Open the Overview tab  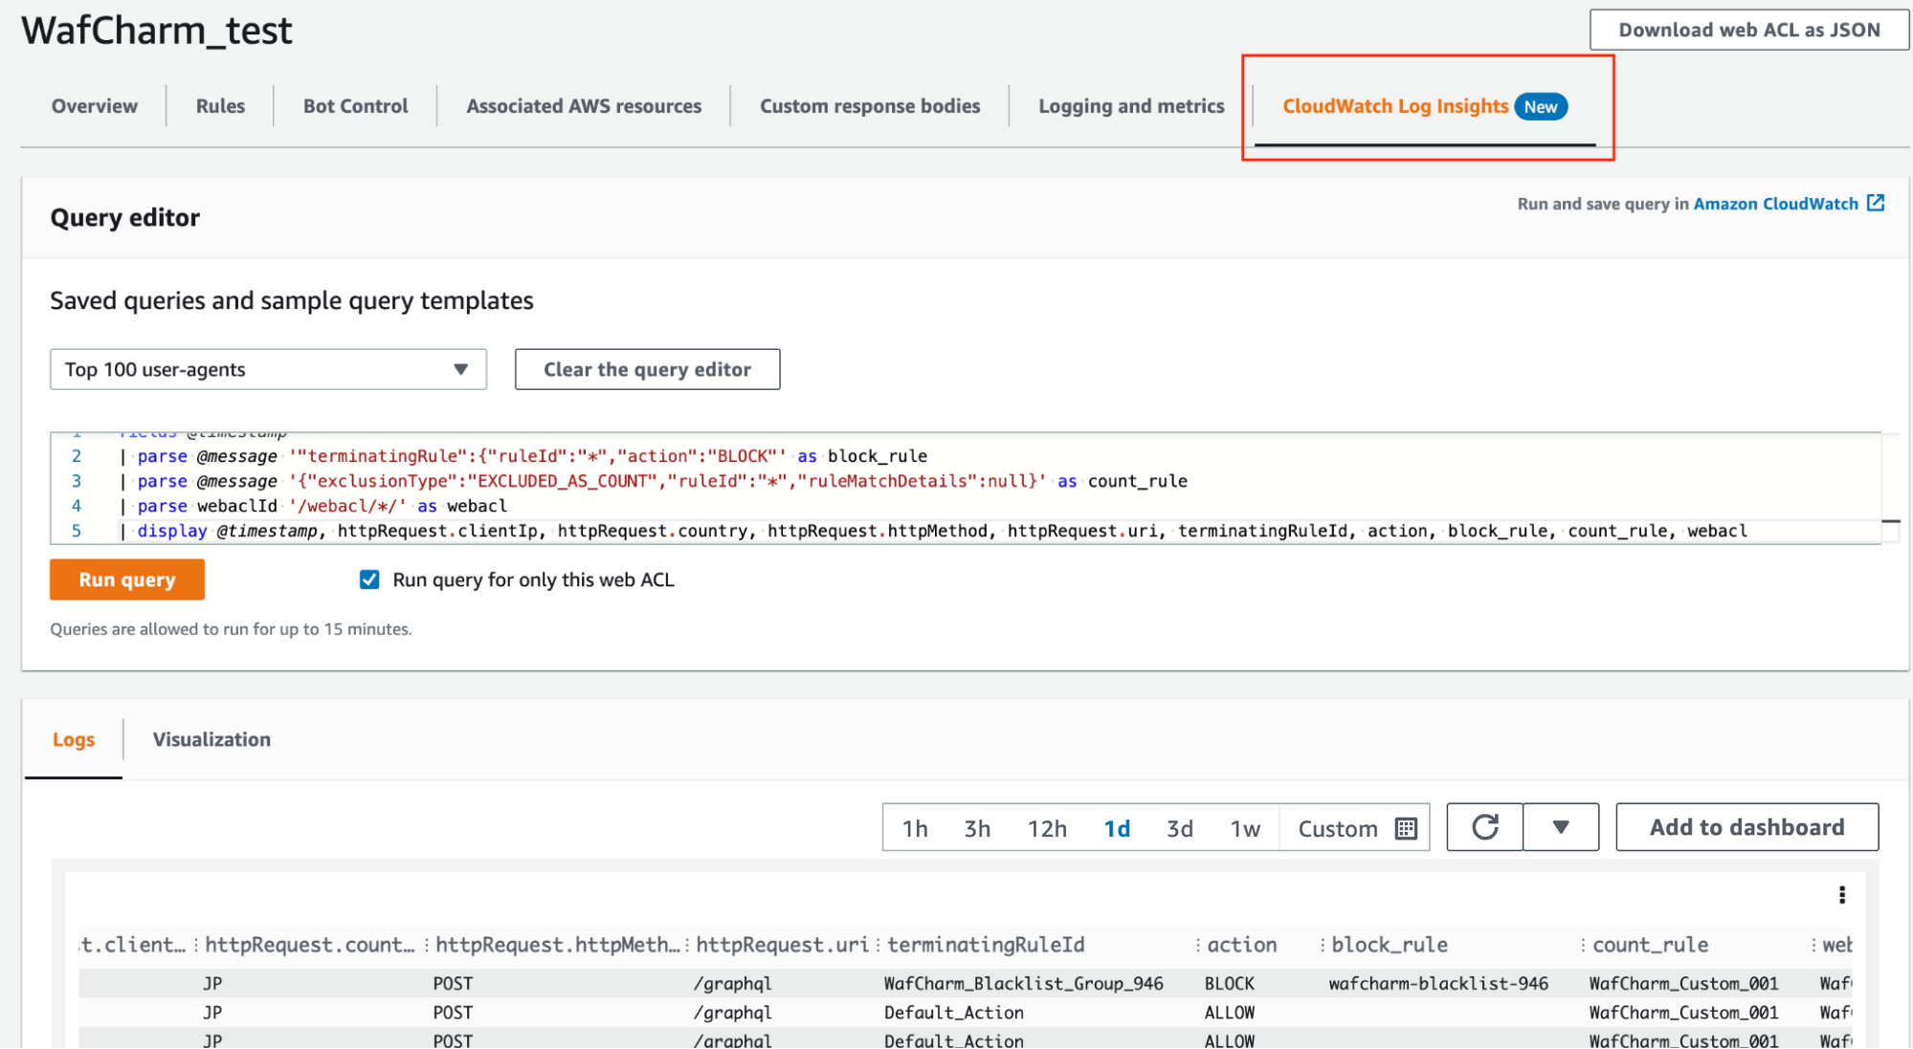pos(94,106)
